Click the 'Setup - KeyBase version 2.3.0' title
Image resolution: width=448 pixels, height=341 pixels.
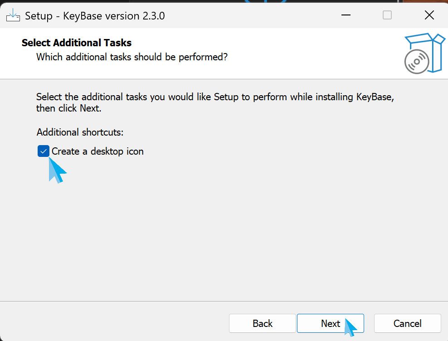coord(95,16)
